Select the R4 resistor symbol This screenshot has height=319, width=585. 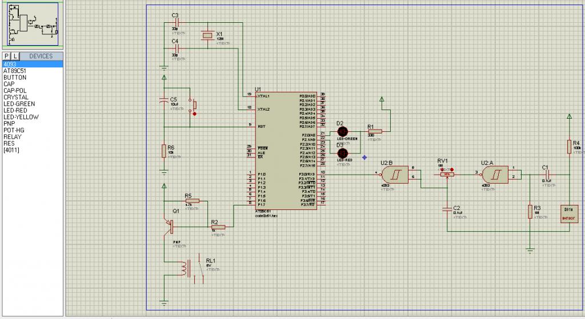click(x=570, y=147)
